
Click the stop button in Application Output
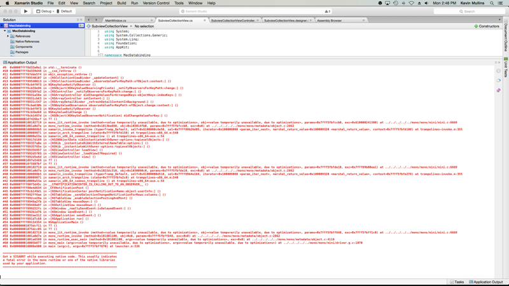coord(498,71)
